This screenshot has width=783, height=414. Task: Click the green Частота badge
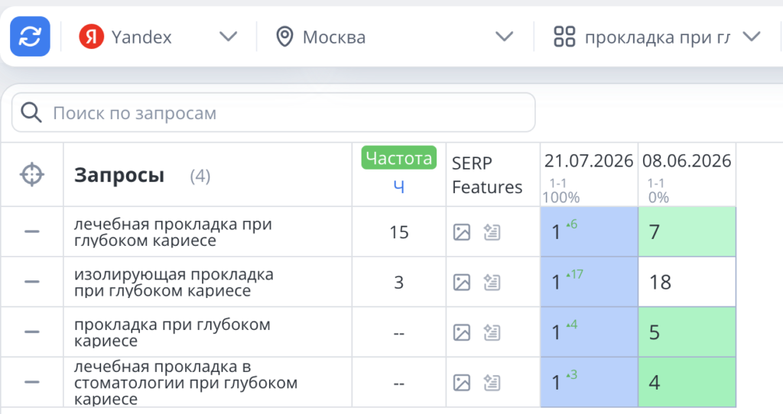399,158
